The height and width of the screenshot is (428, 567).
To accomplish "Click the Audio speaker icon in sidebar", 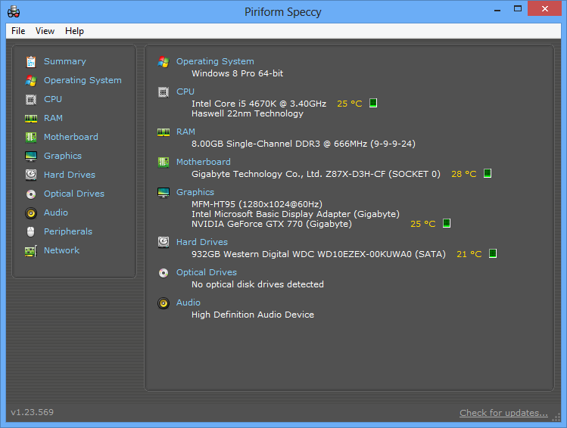I will pyautogui.click(x=31, y=213).
